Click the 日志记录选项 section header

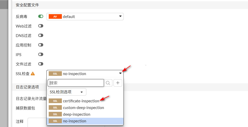27,87
